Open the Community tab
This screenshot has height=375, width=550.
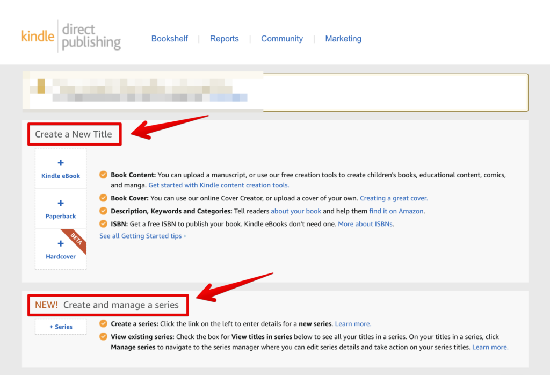[281, 39]
